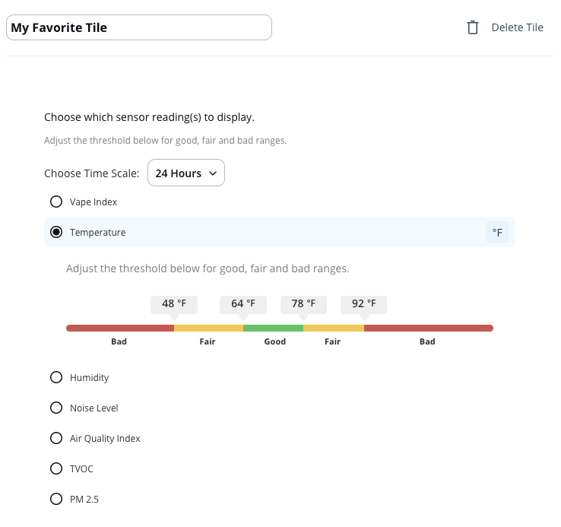
Task: Choose the Noise Level radio option
Action: point(56,408)
